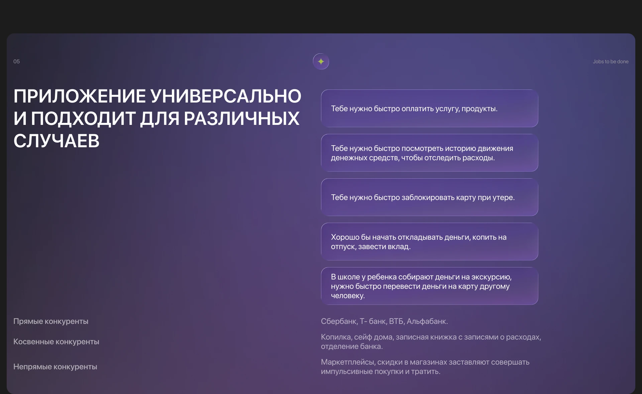This screenshot has width=642, height=394.
Task: Toggle visibility of the Прямые конкуренты row
Action: click(x=50, y=321)
